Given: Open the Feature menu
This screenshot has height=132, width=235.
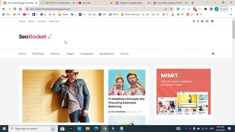Looking at the screenshot, I should click(x=55, y=54).
